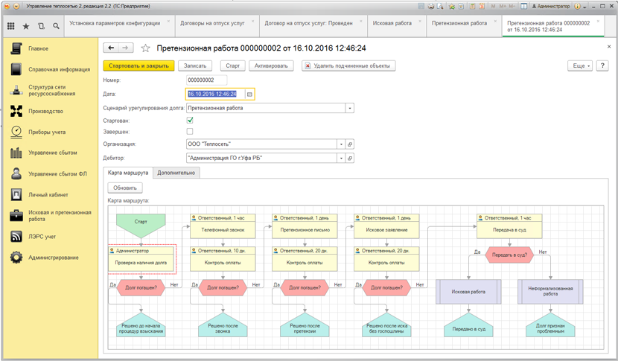Open the help question mark button

602,66
